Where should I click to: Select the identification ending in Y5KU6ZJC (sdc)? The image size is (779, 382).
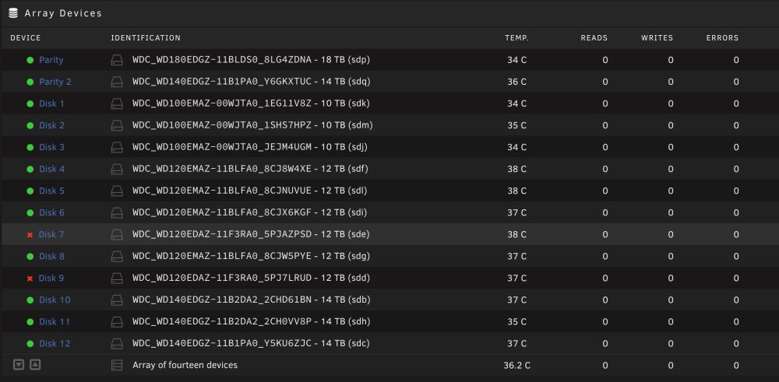click(x=251, y=344)
